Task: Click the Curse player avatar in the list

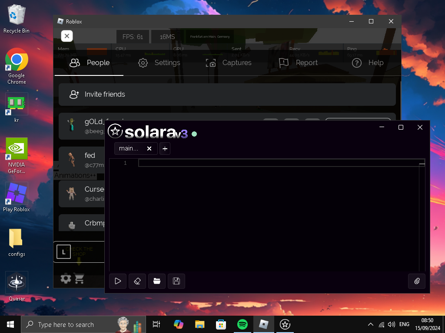Action: click(71, 194)
